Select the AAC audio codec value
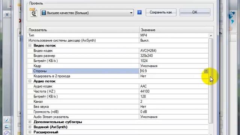The width and height of the screenshot is (240, 135). pyautogui.click(x=143, y=86)
